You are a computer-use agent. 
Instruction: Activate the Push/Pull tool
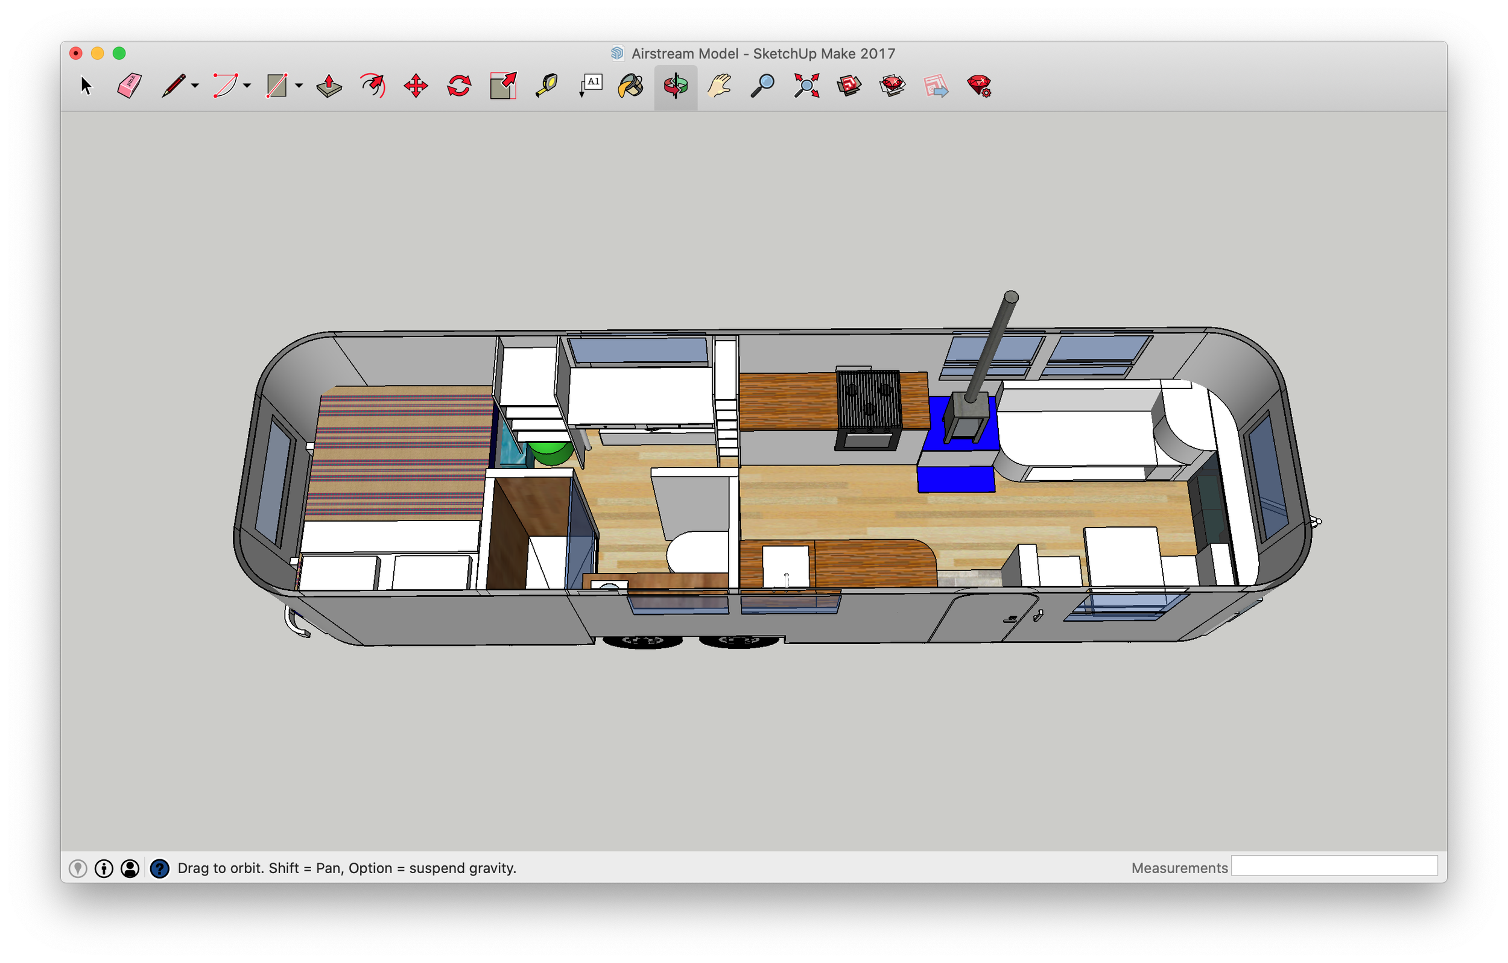pos(329,86)
